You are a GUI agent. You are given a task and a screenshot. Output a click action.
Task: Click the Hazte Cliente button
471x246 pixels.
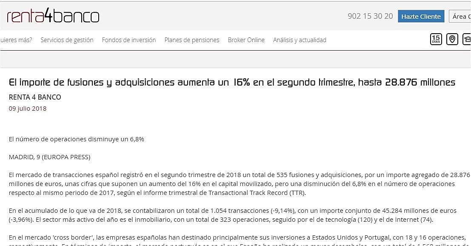pos(421,16)
